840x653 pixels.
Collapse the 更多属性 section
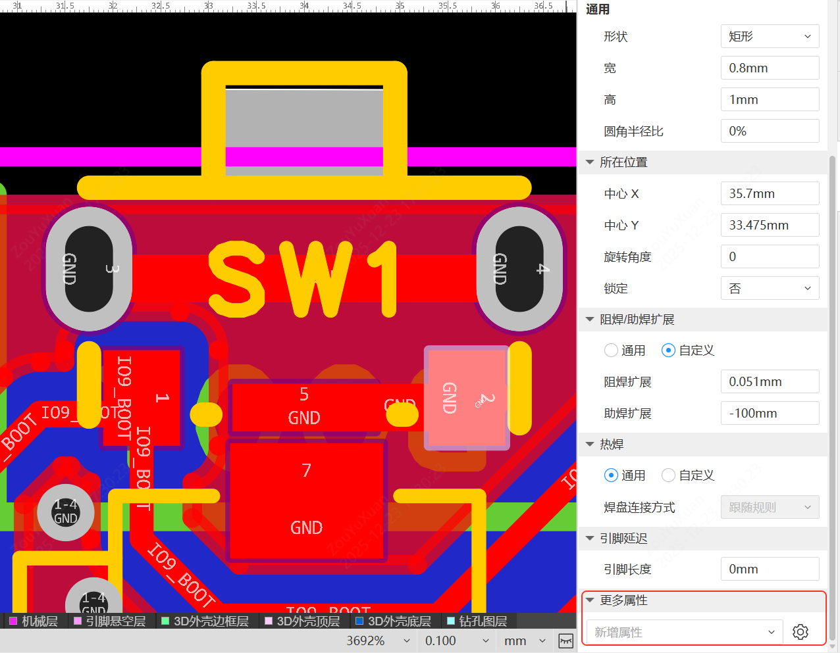pyautogui.click(x=589, y=599)
